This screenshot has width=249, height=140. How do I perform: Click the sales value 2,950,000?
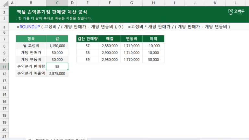click(x=110, y=60)
